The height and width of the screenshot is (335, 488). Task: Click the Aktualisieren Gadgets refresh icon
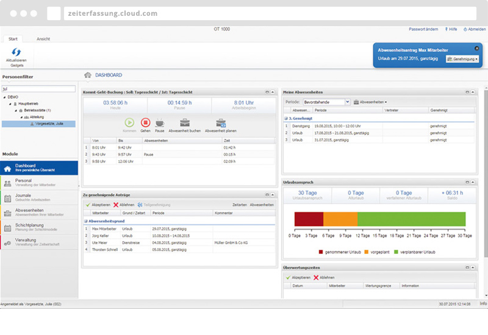coord(16,54)
